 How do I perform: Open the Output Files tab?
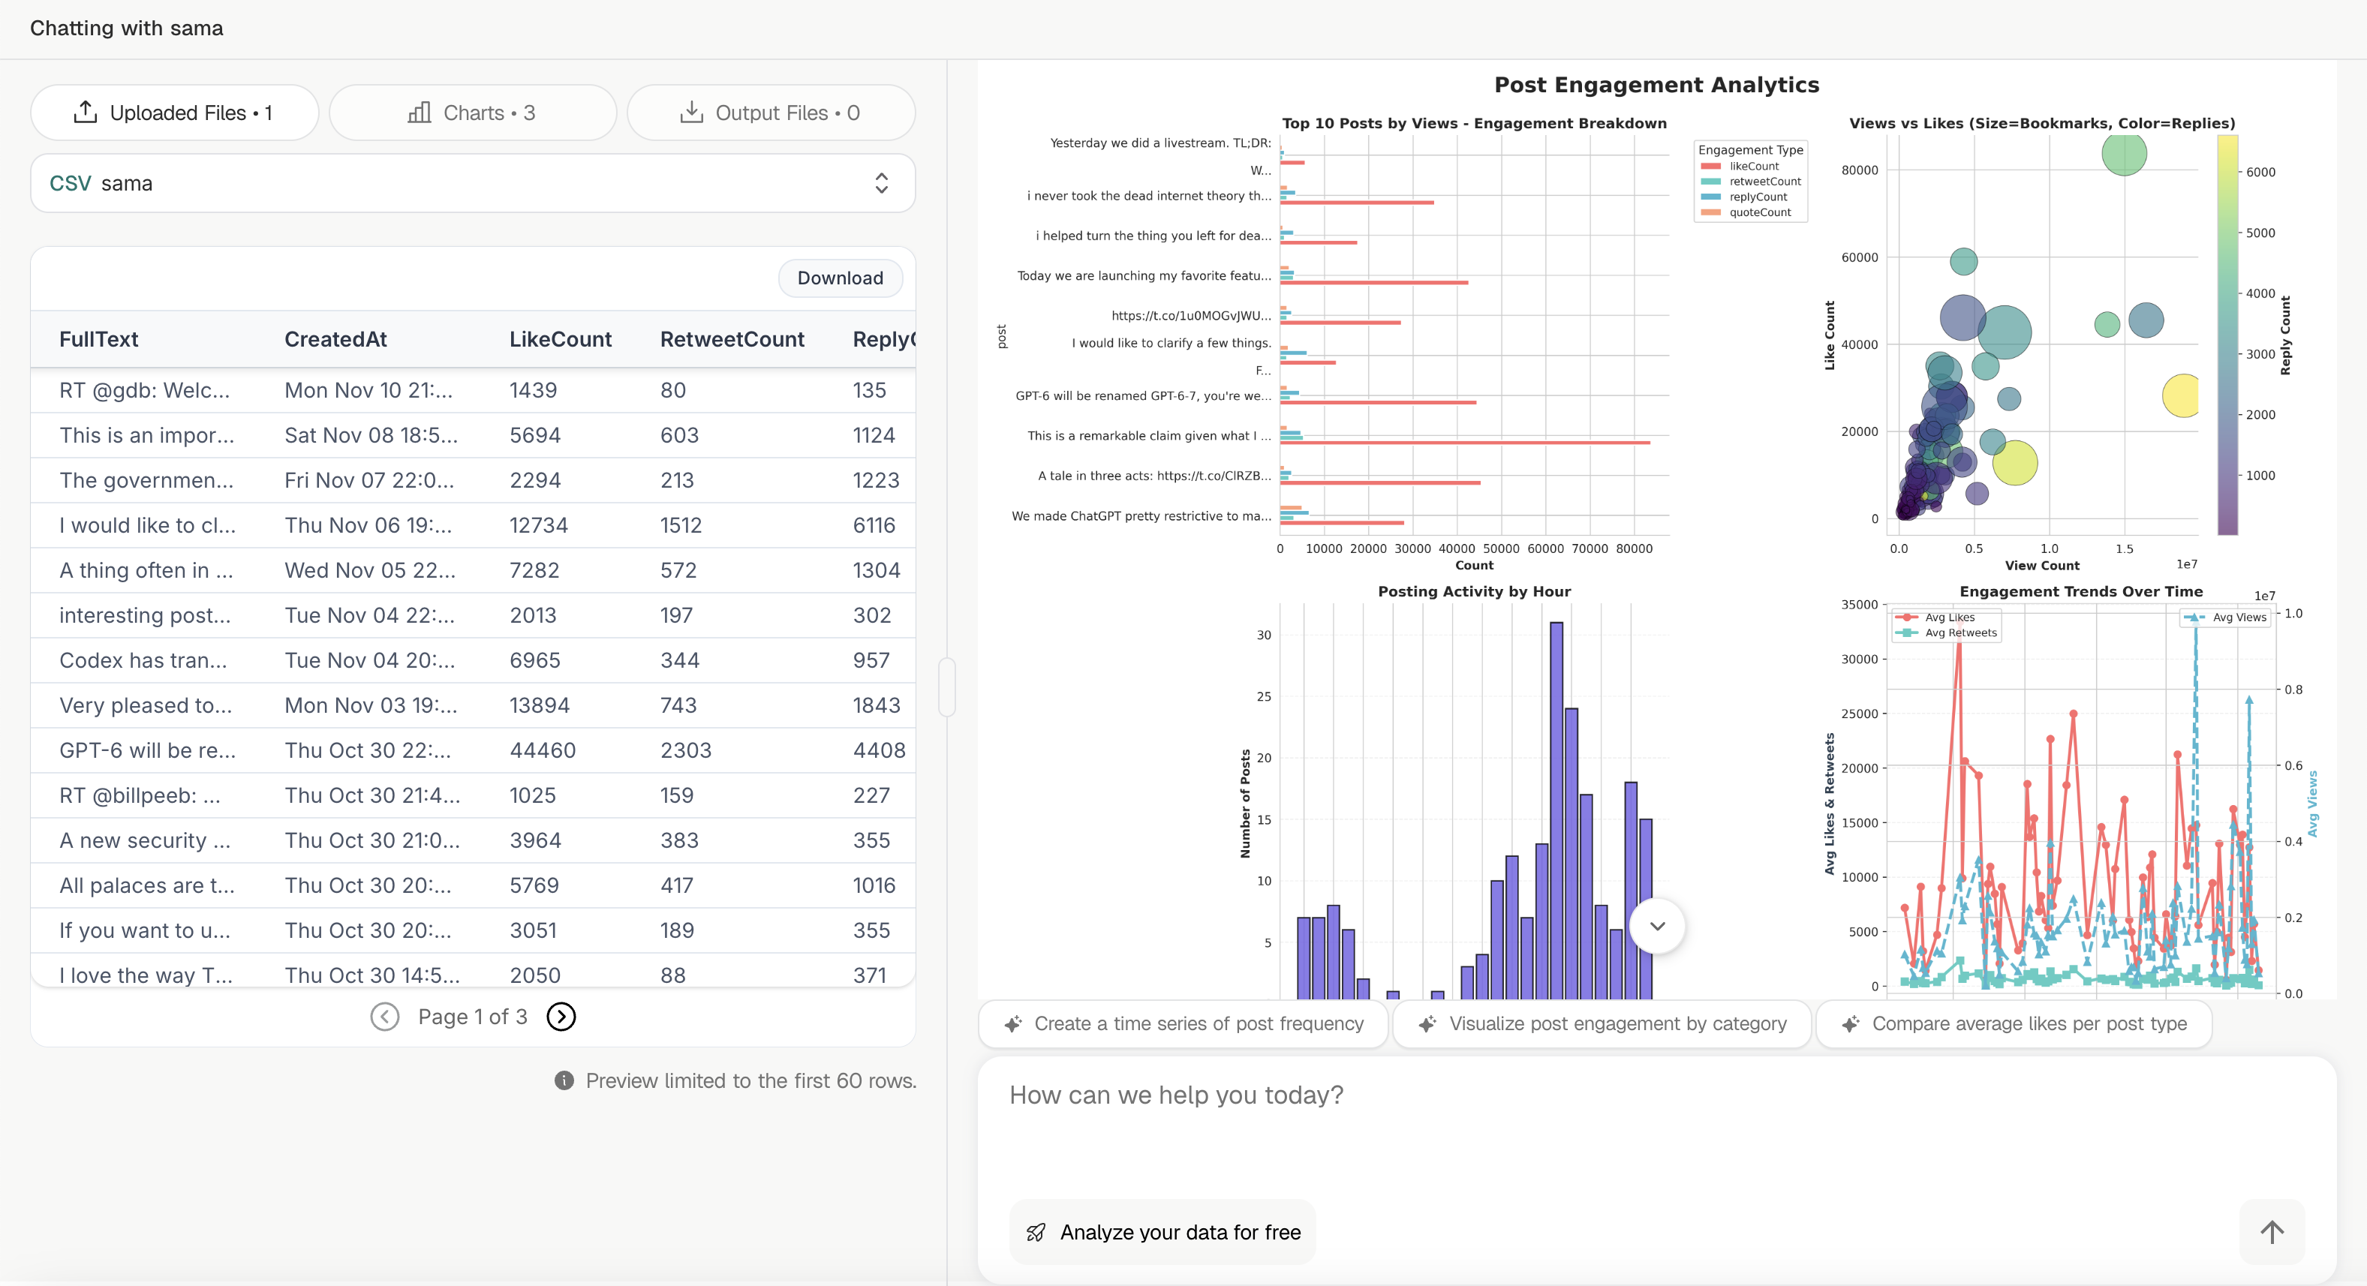point(770,112)
